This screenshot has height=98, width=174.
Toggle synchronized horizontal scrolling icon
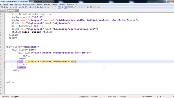coord(55,7)
